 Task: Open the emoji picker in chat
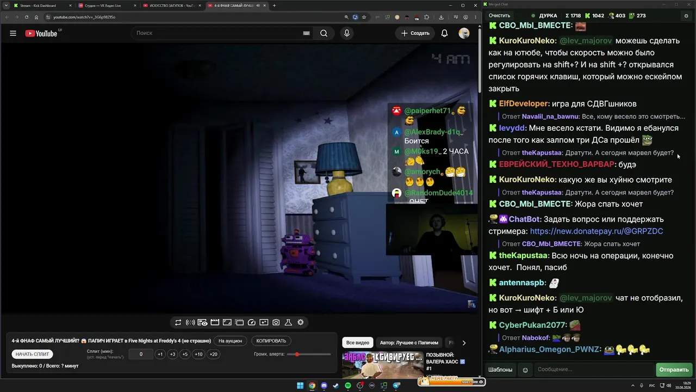click(x=525, y=370)
